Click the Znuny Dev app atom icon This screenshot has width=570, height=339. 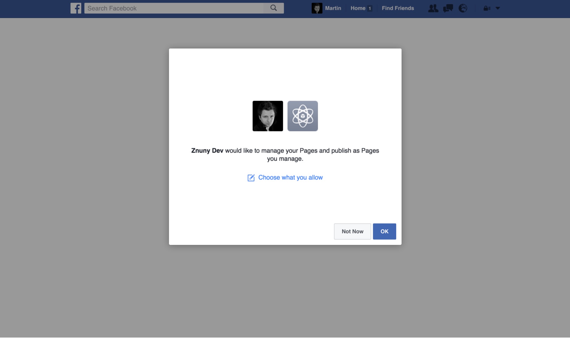click(303, 116)
